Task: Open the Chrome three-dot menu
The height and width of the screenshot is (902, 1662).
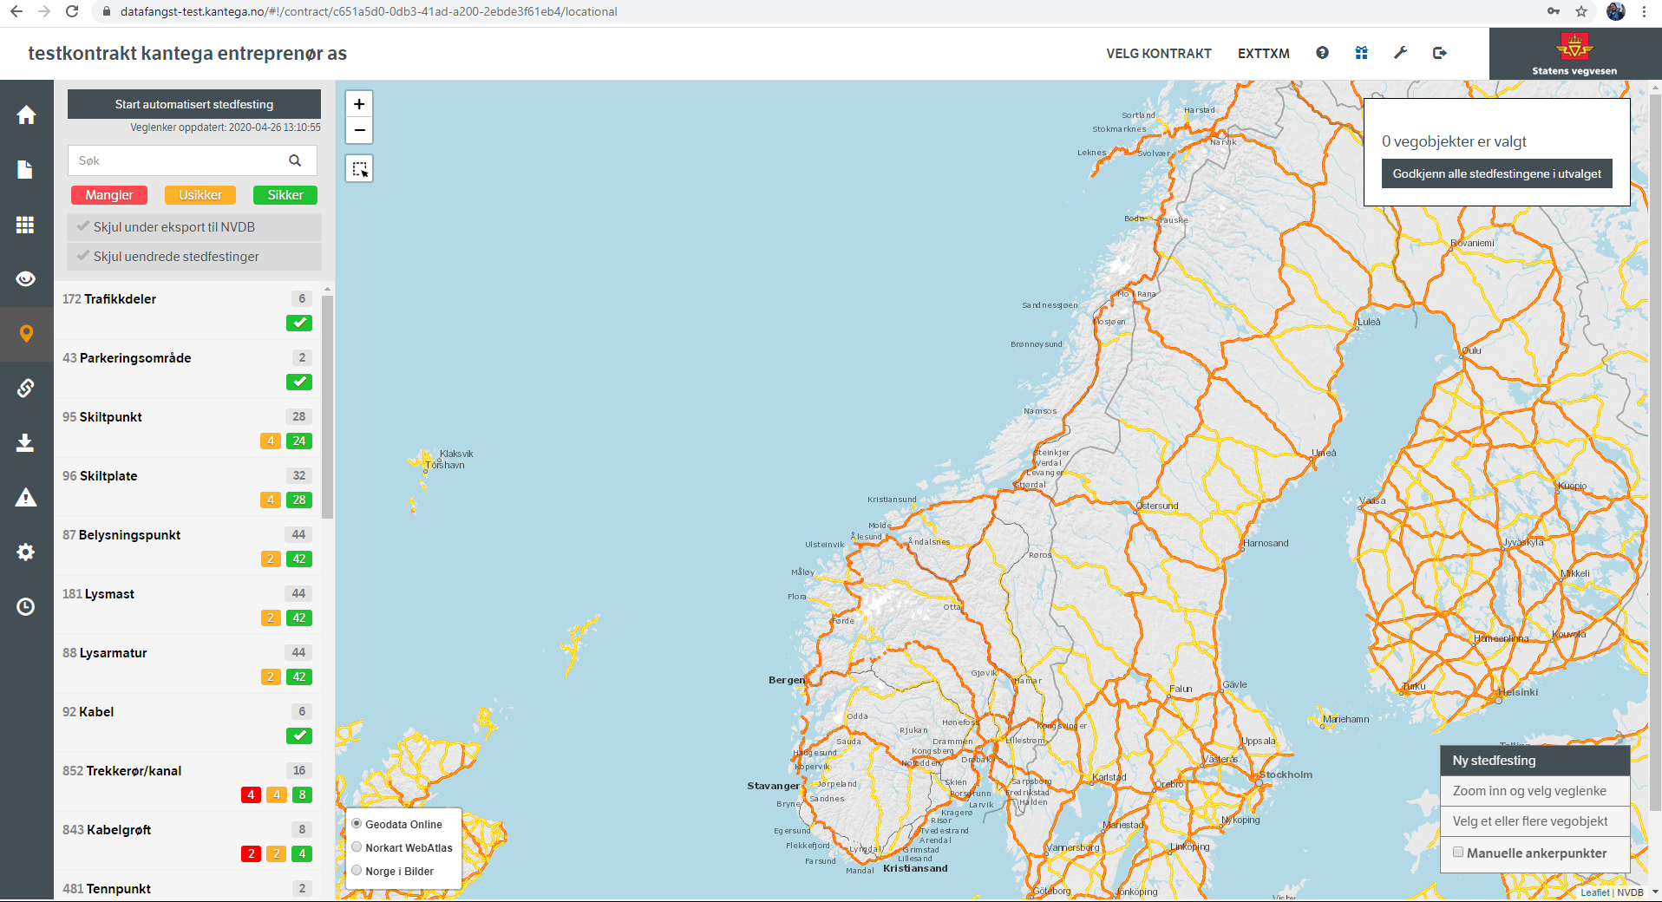Action: point(1644,11)
